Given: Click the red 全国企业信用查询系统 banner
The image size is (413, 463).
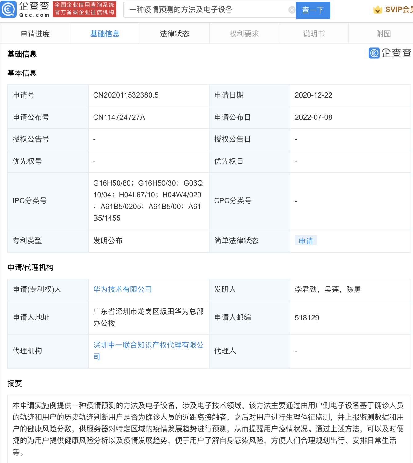Looking at the screenshot, I should point(84,9).
